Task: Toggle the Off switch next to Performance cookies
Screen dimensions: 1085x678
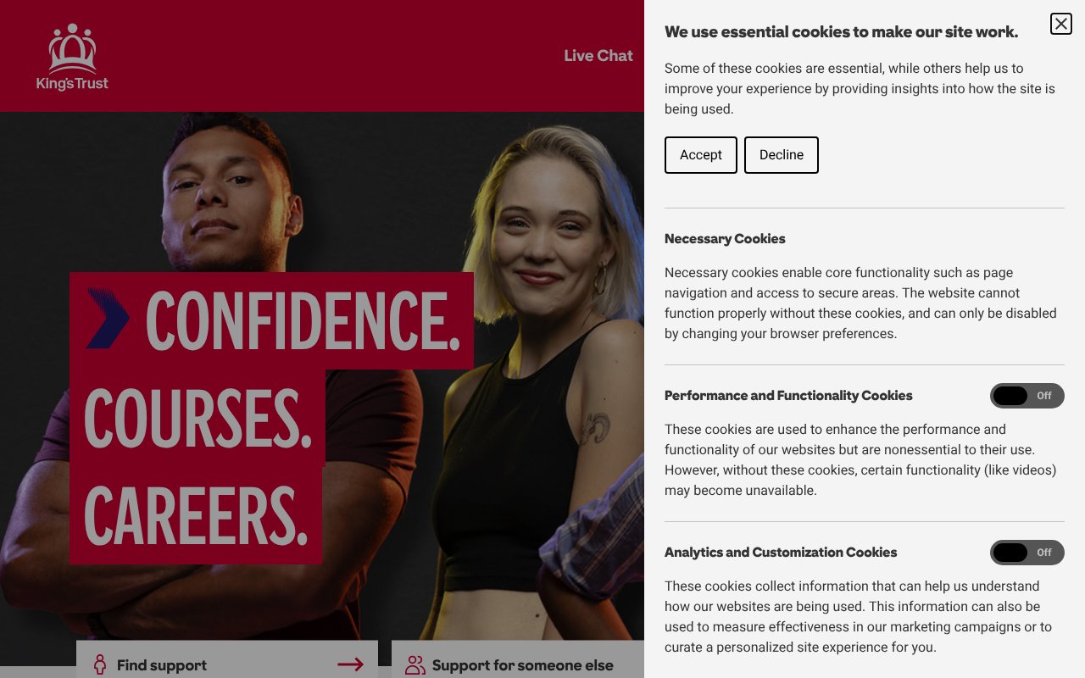Action: [x=1027, y=396]
